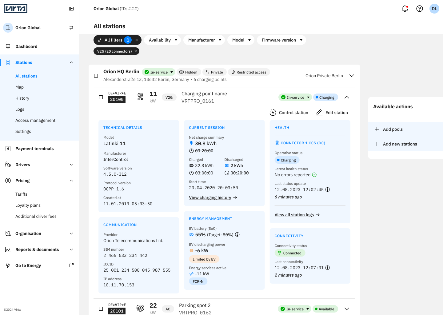This screenshot has width=443, height=315.
Task: Click the Connector 1 CCS plug icon
Action: tap(277, 143)
